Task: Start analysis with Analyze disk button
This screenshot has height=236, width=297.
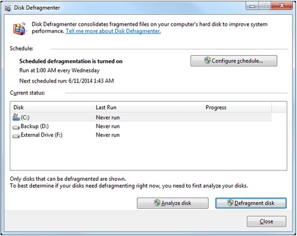Action: (173, 203)
